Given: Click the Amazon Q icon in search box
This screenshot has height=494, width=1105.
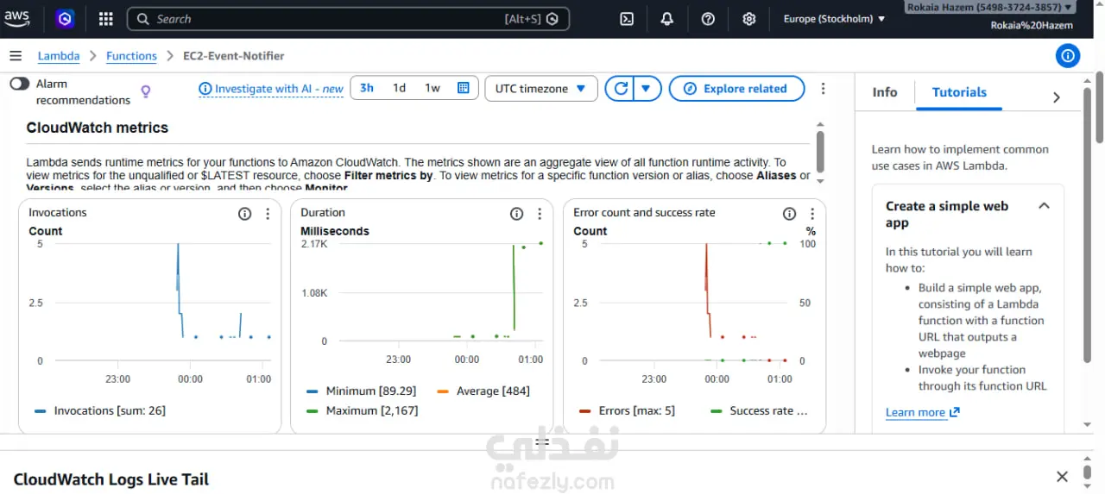Looking at the screenshot, I should [552, 19].
